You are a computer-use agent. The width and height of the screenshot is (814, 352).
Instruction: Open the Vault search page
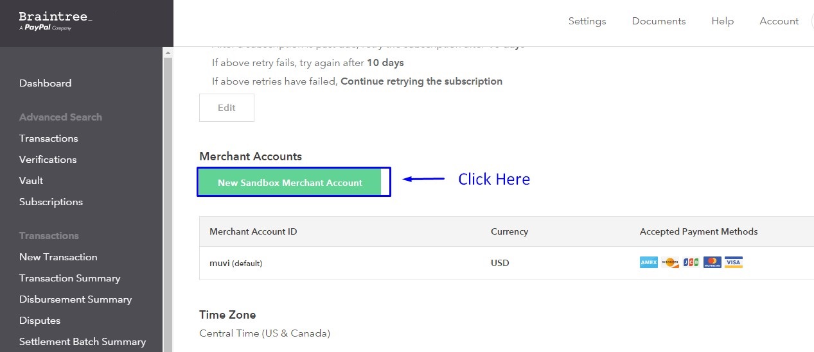31,181
